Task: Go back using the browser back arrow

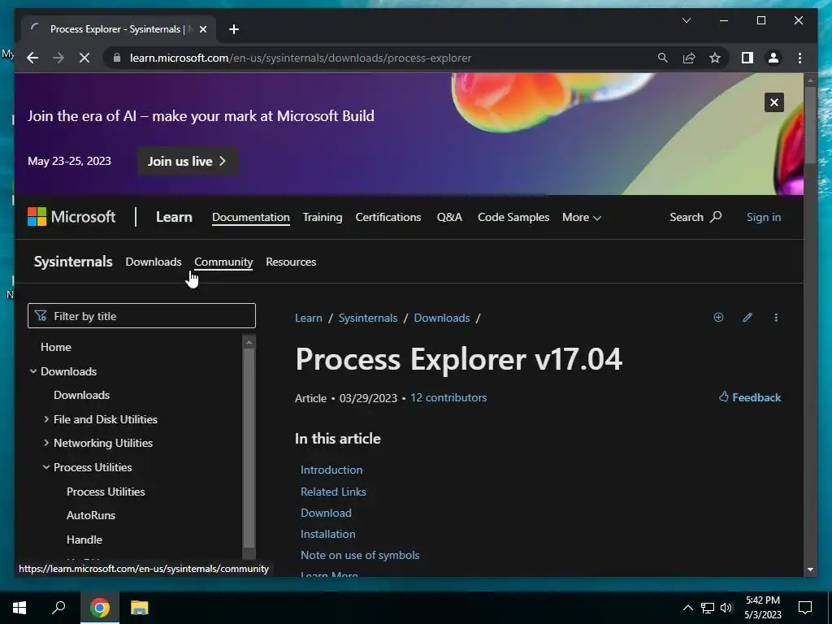Action: click(32, 58)
